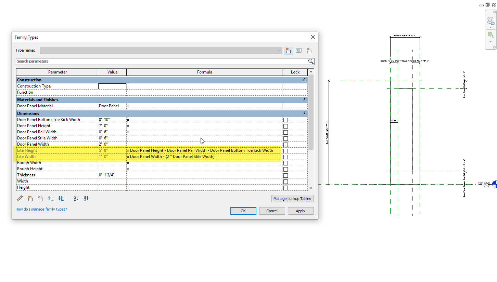Open Manage Lookup Tables
The width and height of the screenshot is (497, 282).
[x=292, y=199]
